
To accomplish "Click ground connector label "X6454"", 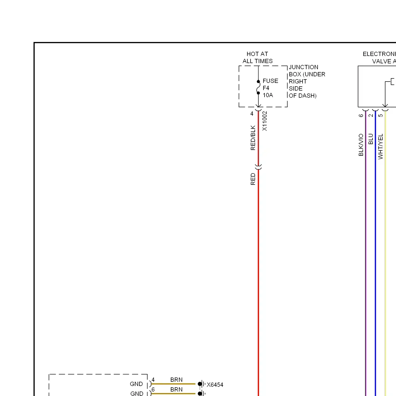I will click(x=215, y=385).
